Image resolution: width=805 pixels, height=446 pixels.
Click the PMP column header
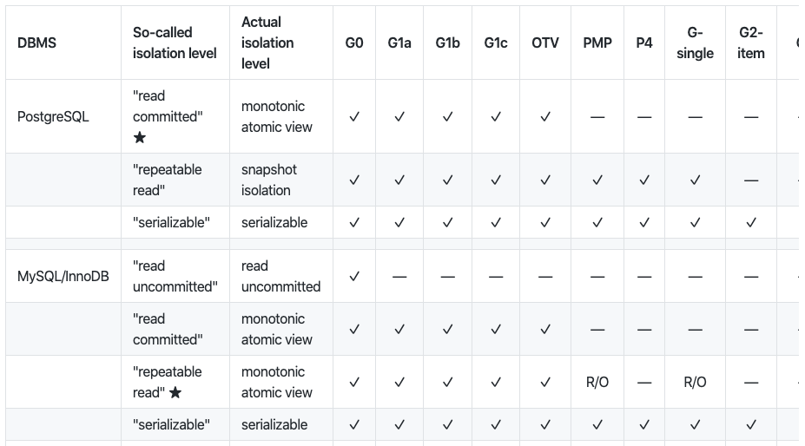coord(597,43)
